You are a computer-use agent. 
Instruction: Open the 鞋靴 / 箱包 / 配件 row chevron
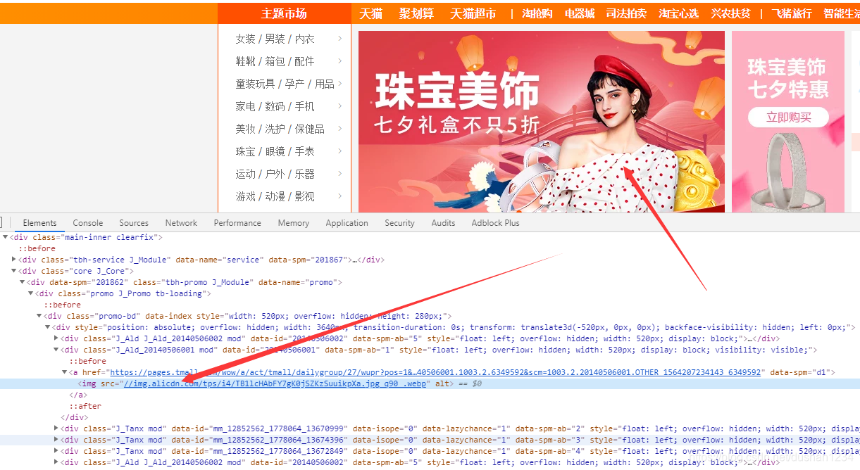[340, 61]
